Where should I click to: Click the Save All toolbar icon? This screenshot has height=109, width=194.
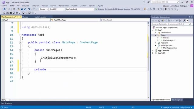tap(25, 9)
